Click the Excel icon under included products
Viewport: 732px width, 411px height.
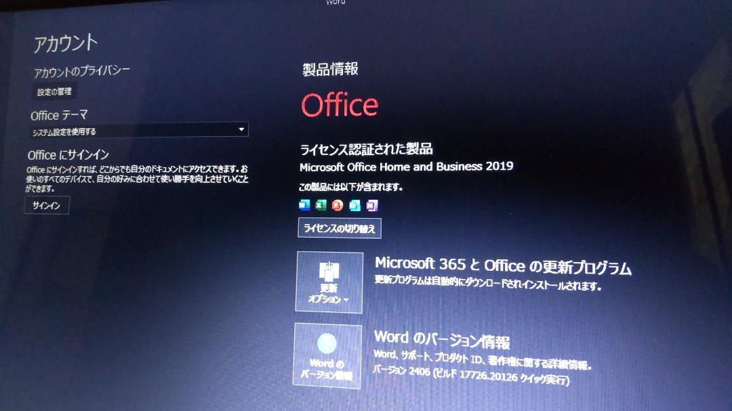coord(321,204)
